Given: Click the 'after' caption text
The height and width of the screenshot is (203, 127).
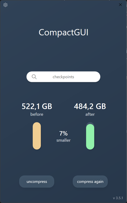Looking at the screenshot, I should pos(90,114).
